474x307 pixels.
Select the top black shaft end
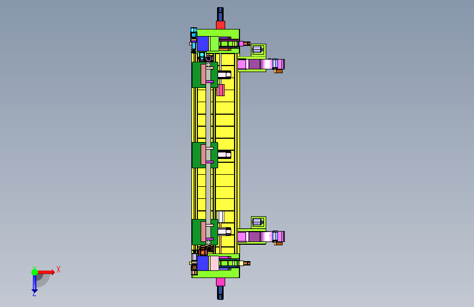[220, 14]
